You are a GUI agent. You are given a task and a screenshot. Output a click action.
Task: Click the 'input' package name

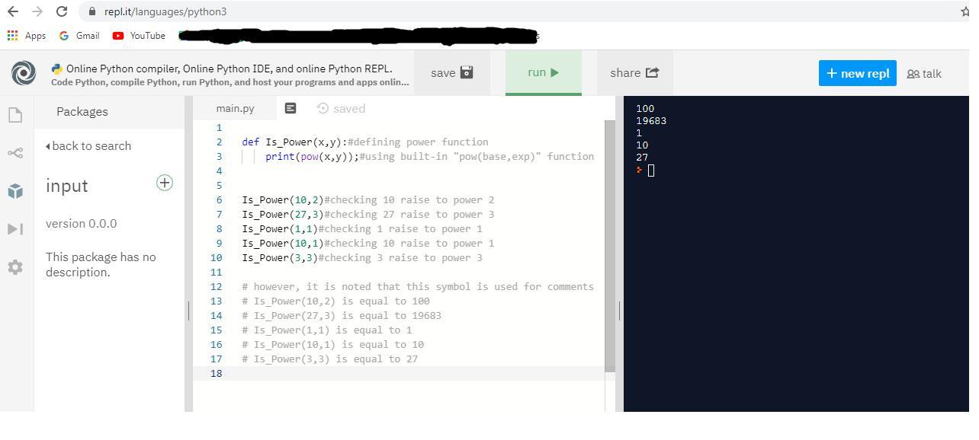pyautogui.click(x=67, y=186)
